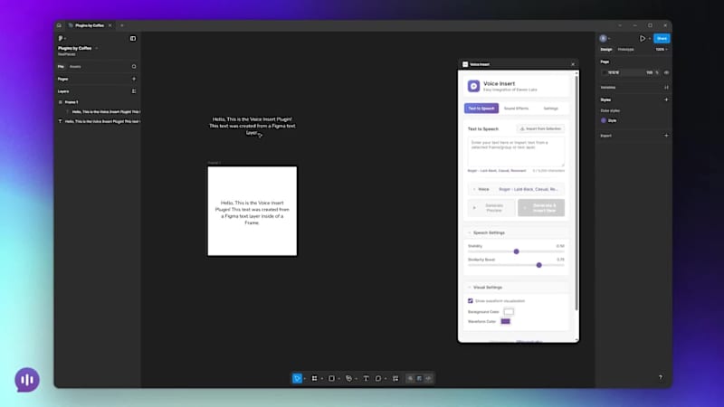Toggle the sidebar collapse icon
This screenshot has width=724, height=407.
click(x=133, y=38)
